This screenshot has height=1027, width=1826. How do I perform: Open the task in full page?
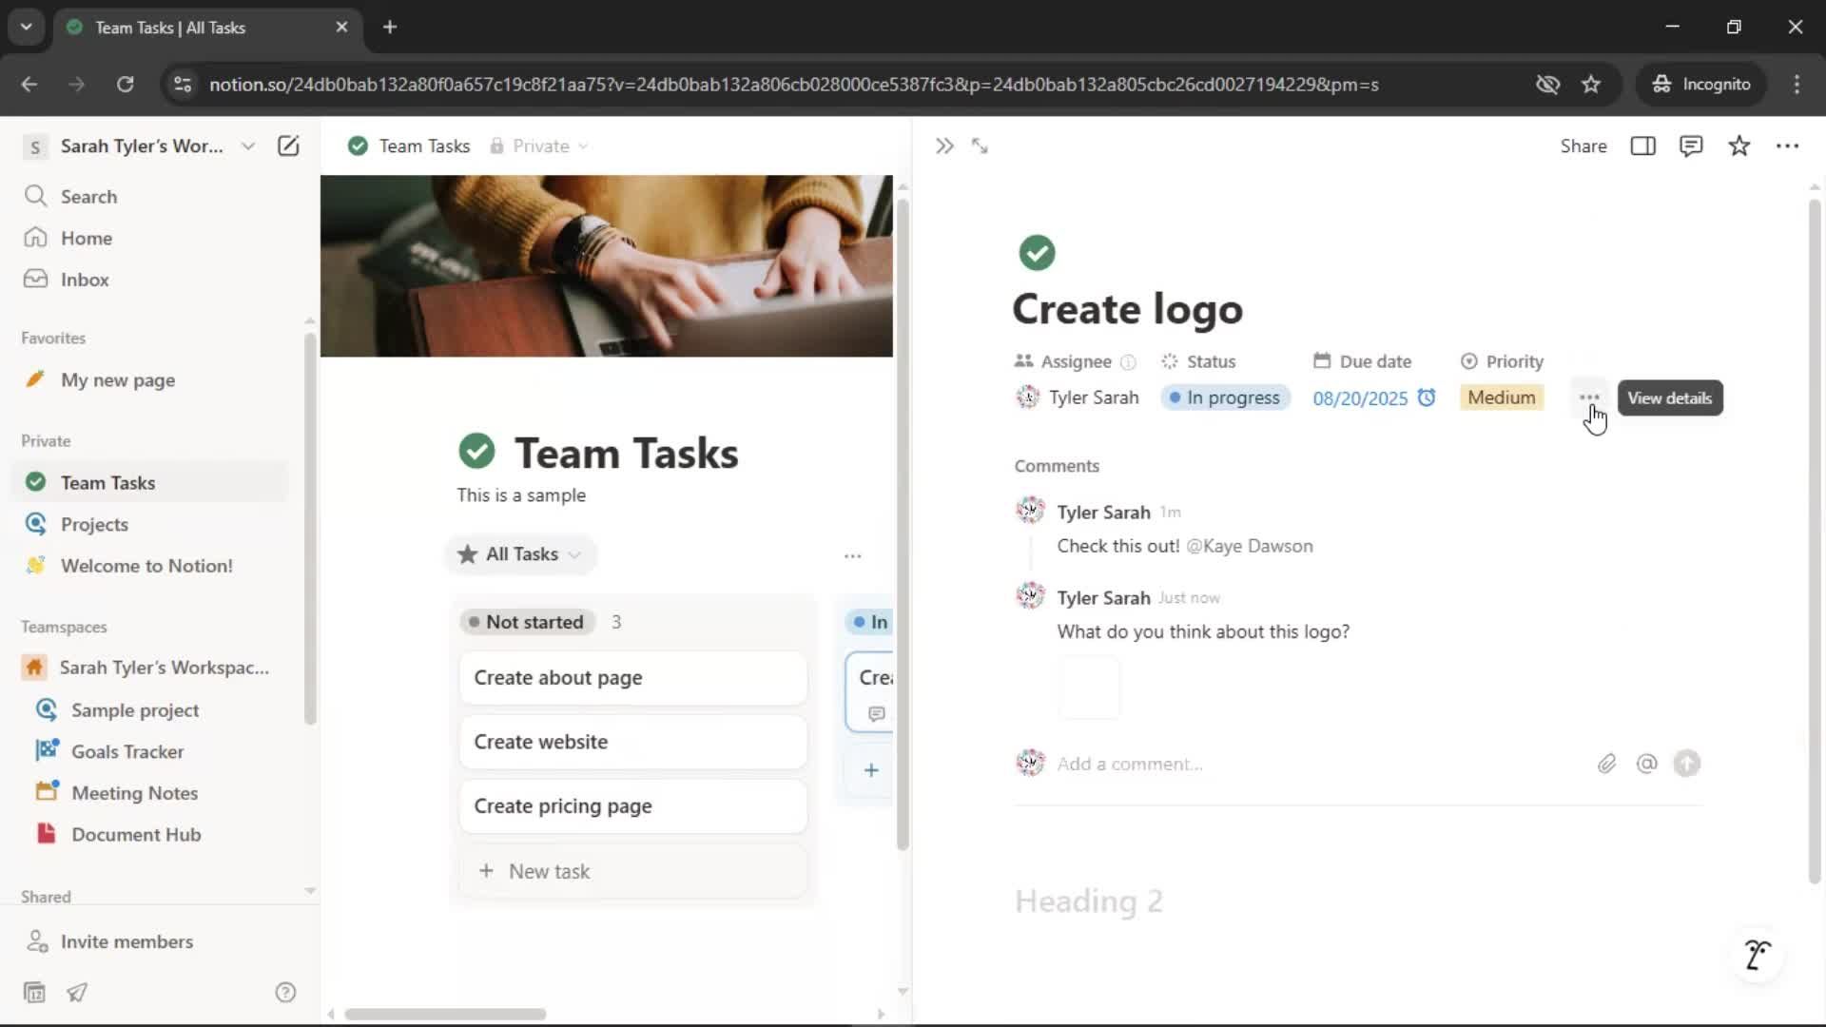point(980,145)
